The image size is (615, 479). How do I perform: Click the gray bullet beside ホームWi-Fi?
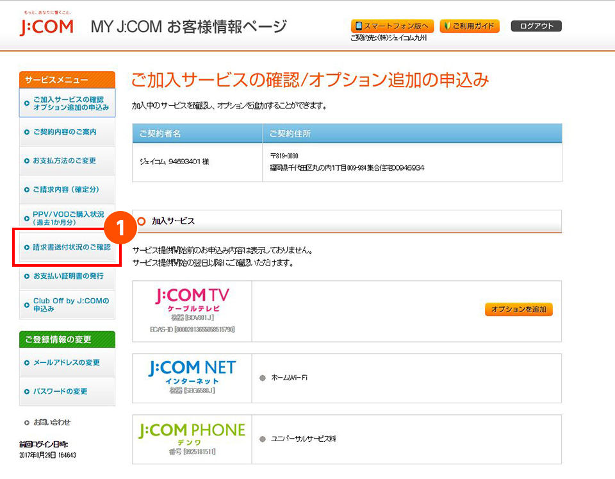pos(263,378)
